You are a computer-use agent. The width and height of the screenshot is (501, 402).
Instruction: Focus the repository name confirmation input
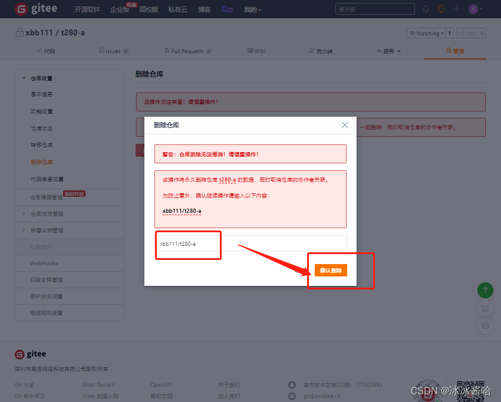[251, 243]
